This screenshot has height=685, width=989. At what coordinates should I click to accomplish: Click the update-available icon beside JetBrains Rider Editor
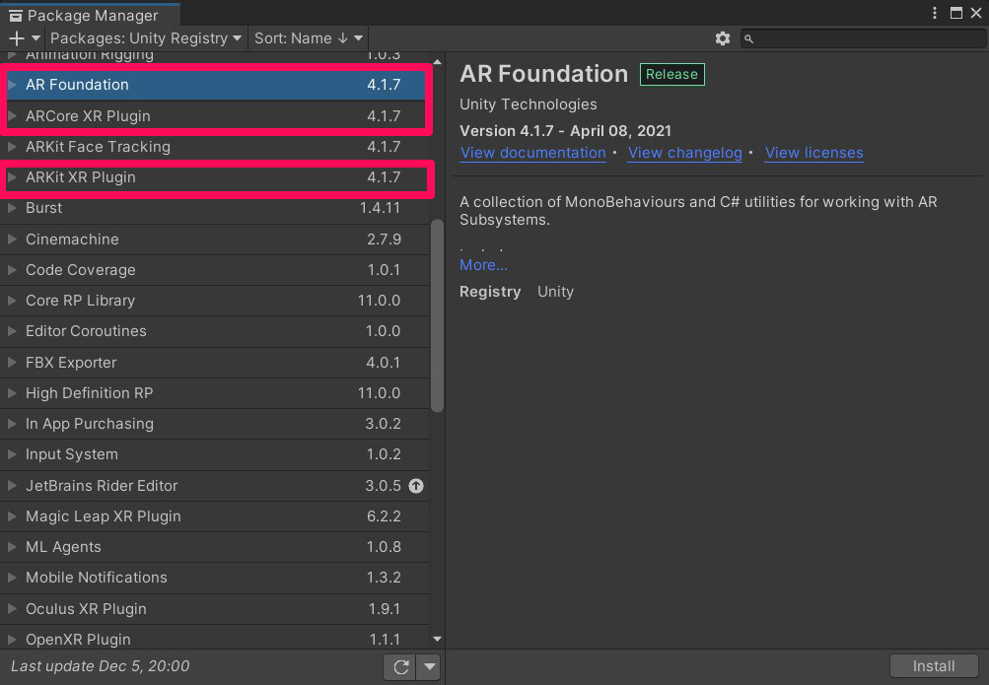coord(416,486)
